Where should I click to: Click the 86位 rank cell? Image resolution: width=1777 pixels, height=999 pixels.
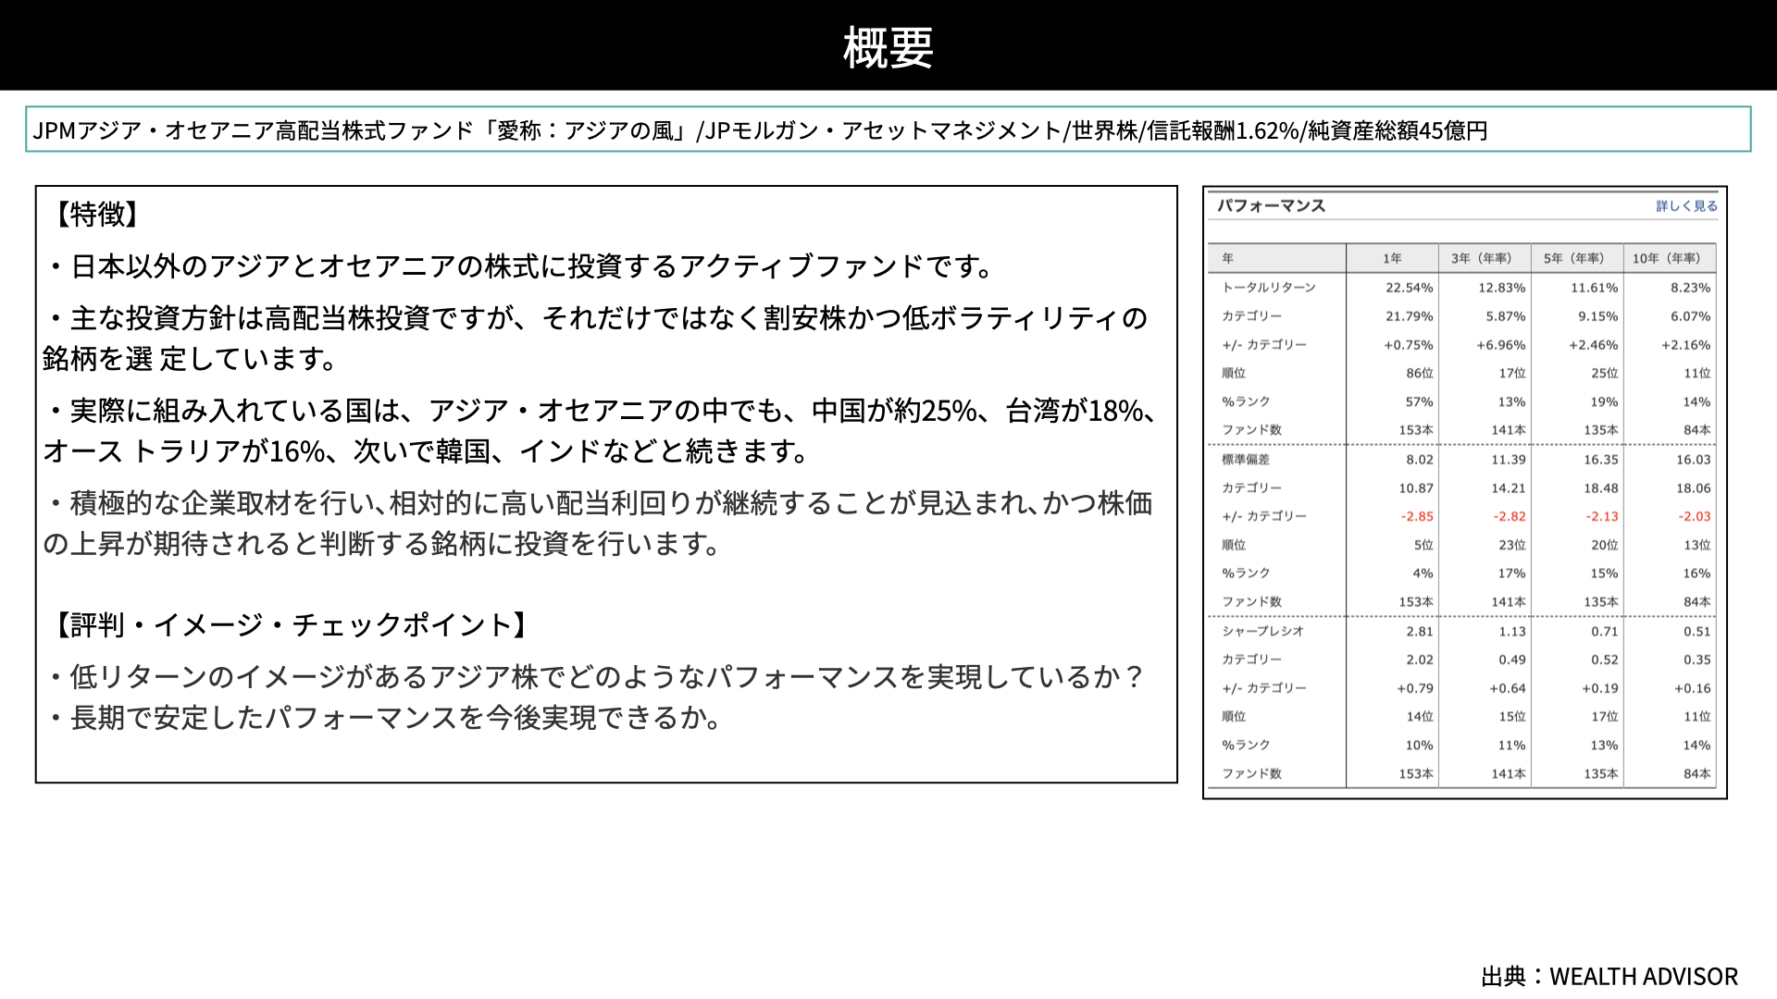click(x=1419, y=374)
